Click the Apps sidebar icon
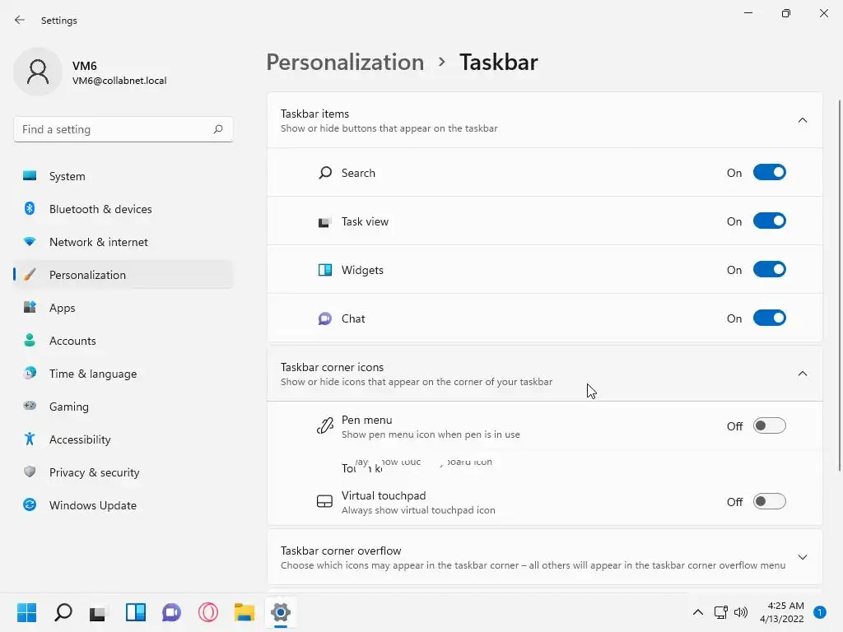Image resolution: width=843 pixels, height=632 pixels. coord(30,308)
